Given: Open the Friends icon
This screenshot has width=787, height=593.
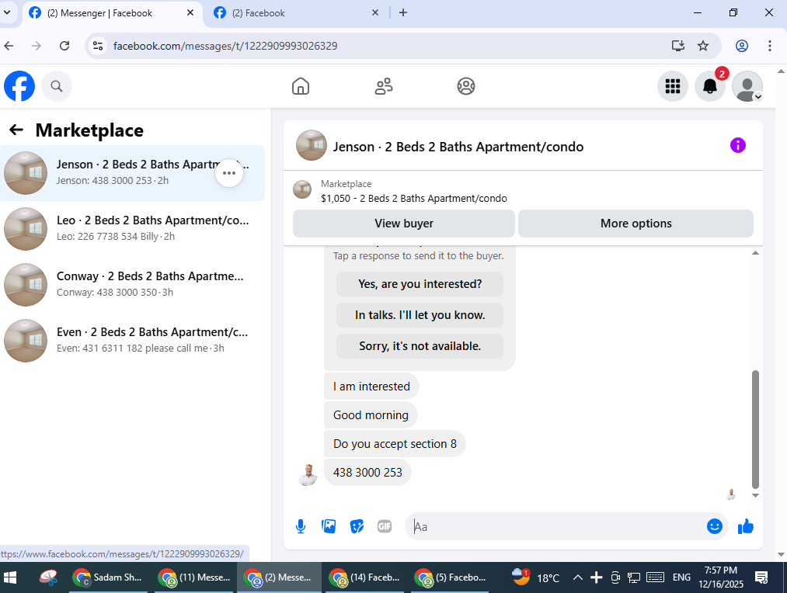Looking at the screenshot, I should [x=384, y=86].
